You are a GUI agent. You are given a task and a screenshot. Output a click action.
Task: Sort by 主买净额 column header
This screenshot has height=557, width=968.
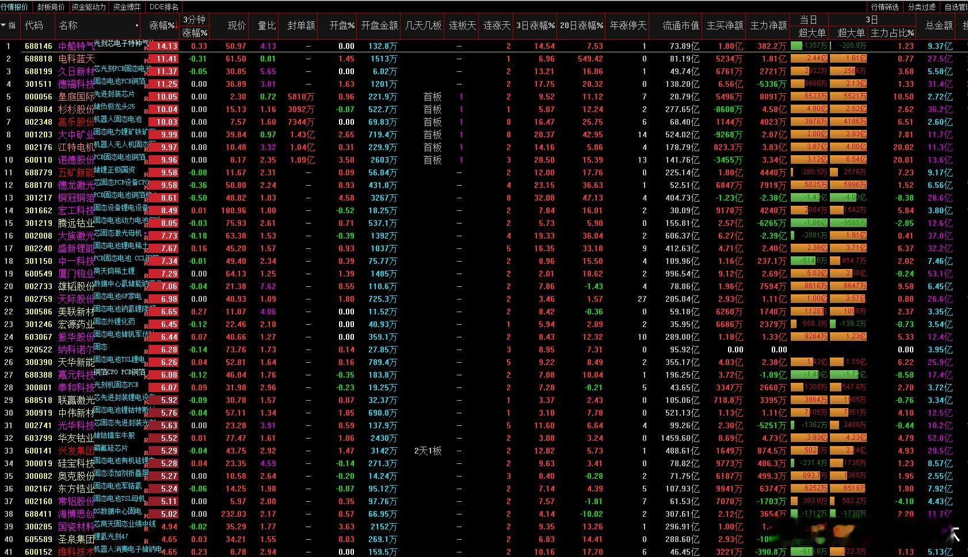coord(725,26)
